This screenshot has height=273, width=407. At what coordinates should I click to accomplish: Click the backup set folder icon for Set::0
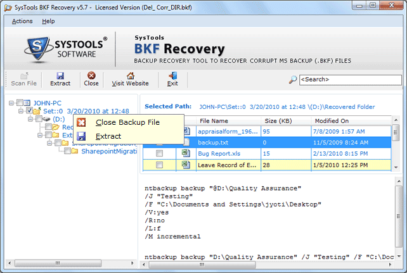(x=37, y=111)
